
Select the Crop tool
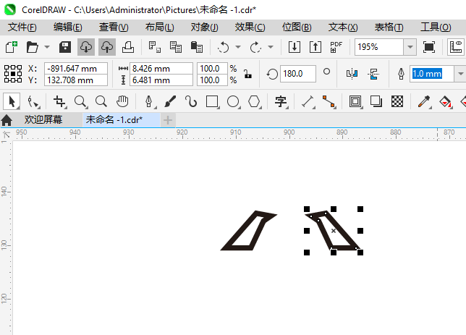click(59, 102)
